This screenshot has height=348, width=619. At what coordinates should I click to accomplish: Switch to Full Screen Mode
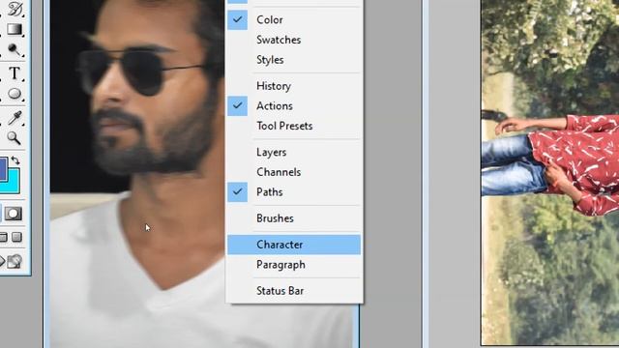tap(16, 237)
